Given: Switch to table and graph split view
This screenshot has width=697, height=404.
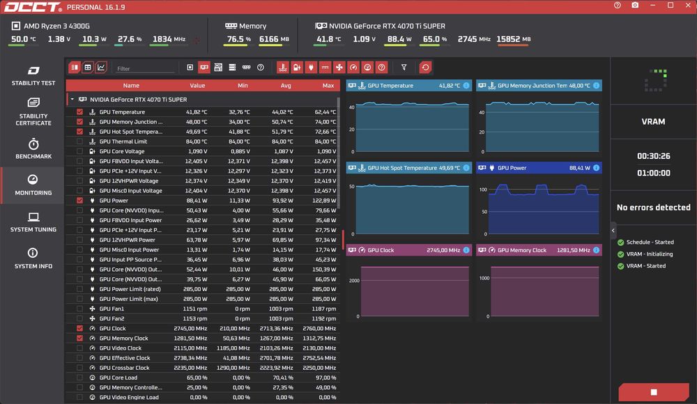Looking at the screenshot, I should coord(75,68).
